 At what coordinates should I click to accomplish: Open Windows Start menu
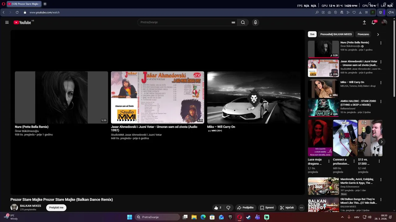point(130,217)
